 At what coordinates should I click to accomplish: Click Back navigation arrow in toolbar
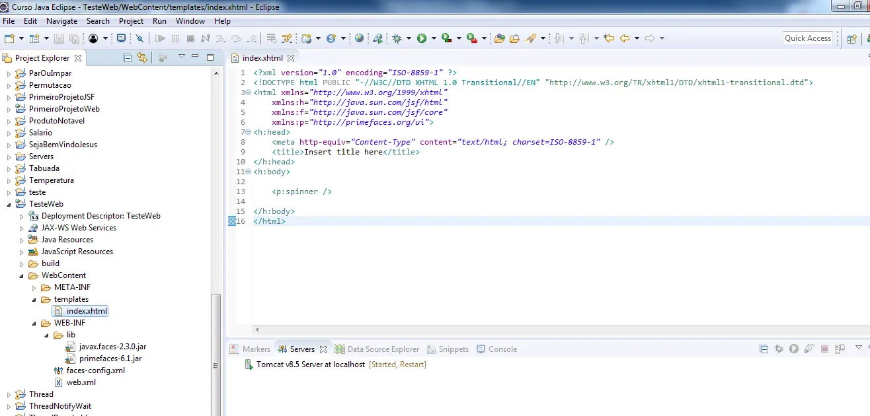tap(625, 38)
